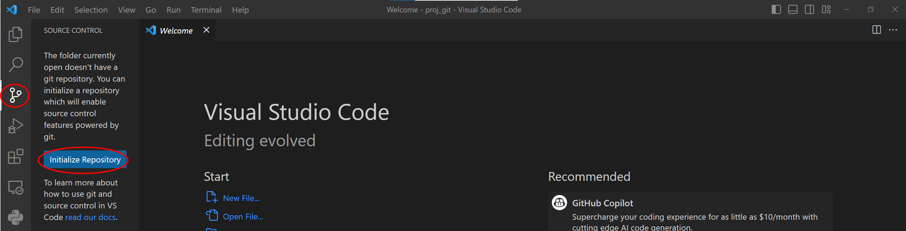Open the GitHub Copilot recommendation card
Image resolution: width=906 pixels, height=231 pixels.
click(x=690, y=212)
